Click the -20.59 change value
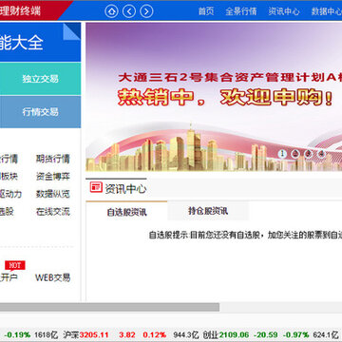342x342 pixels. (267, 334)
